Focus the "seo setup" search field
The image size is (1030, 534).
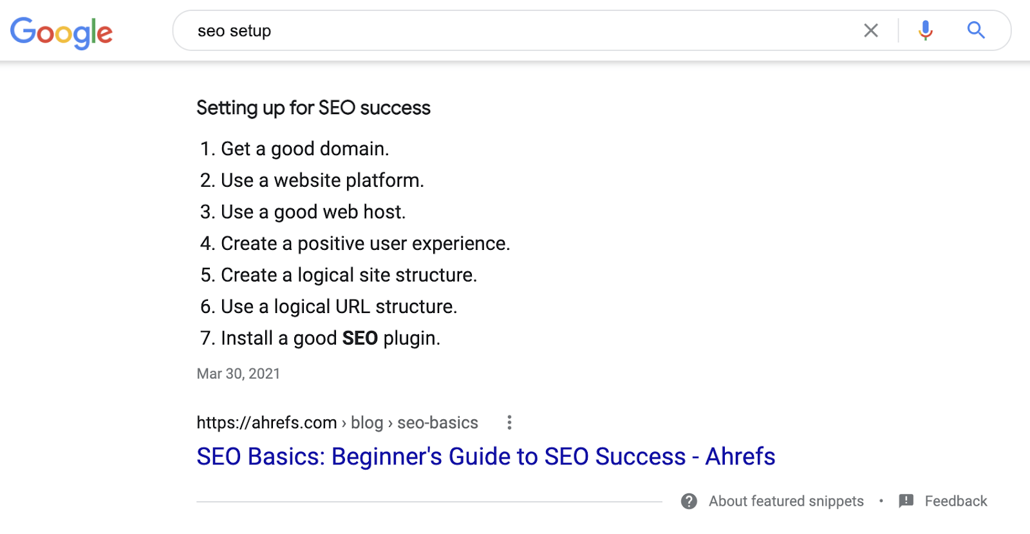515,31
